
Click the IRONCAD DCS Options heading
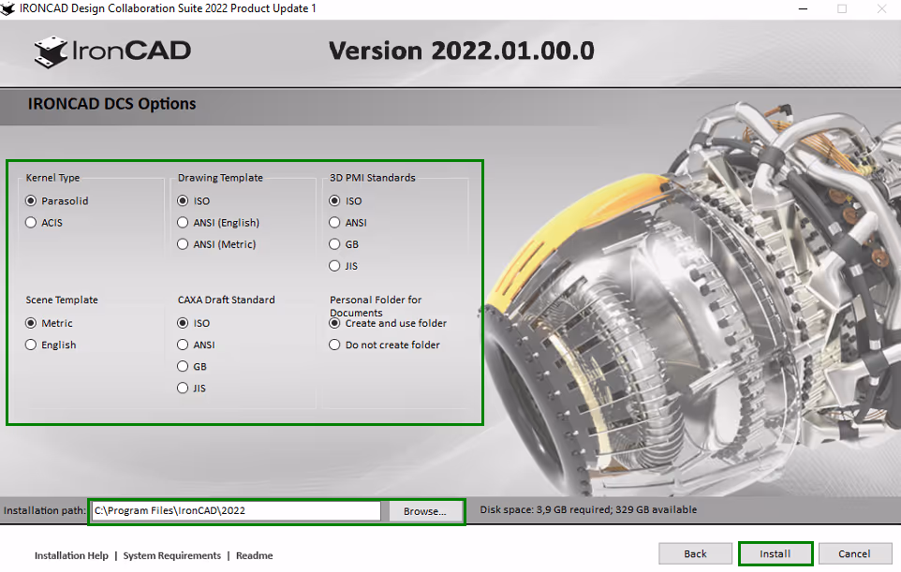(x=112, y=104)
